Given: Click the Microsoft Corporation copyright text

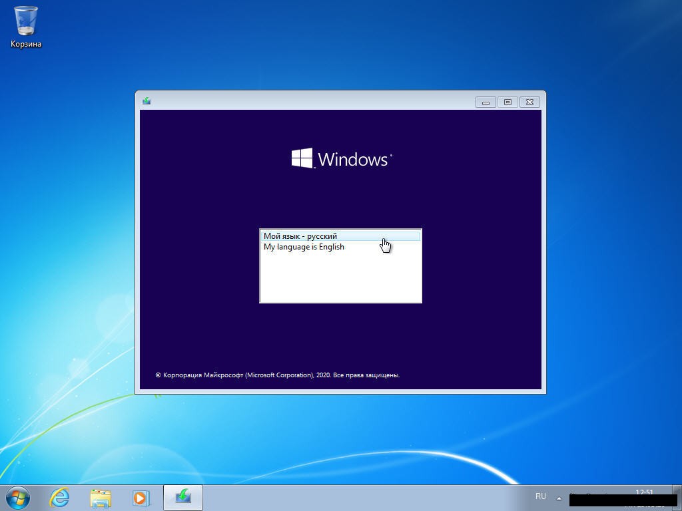Looking at the screenshot, I should (278, 375).
